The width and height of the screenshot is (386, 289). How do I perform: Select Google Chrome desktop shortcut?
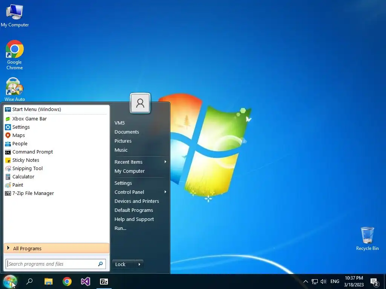click(15, 55)
